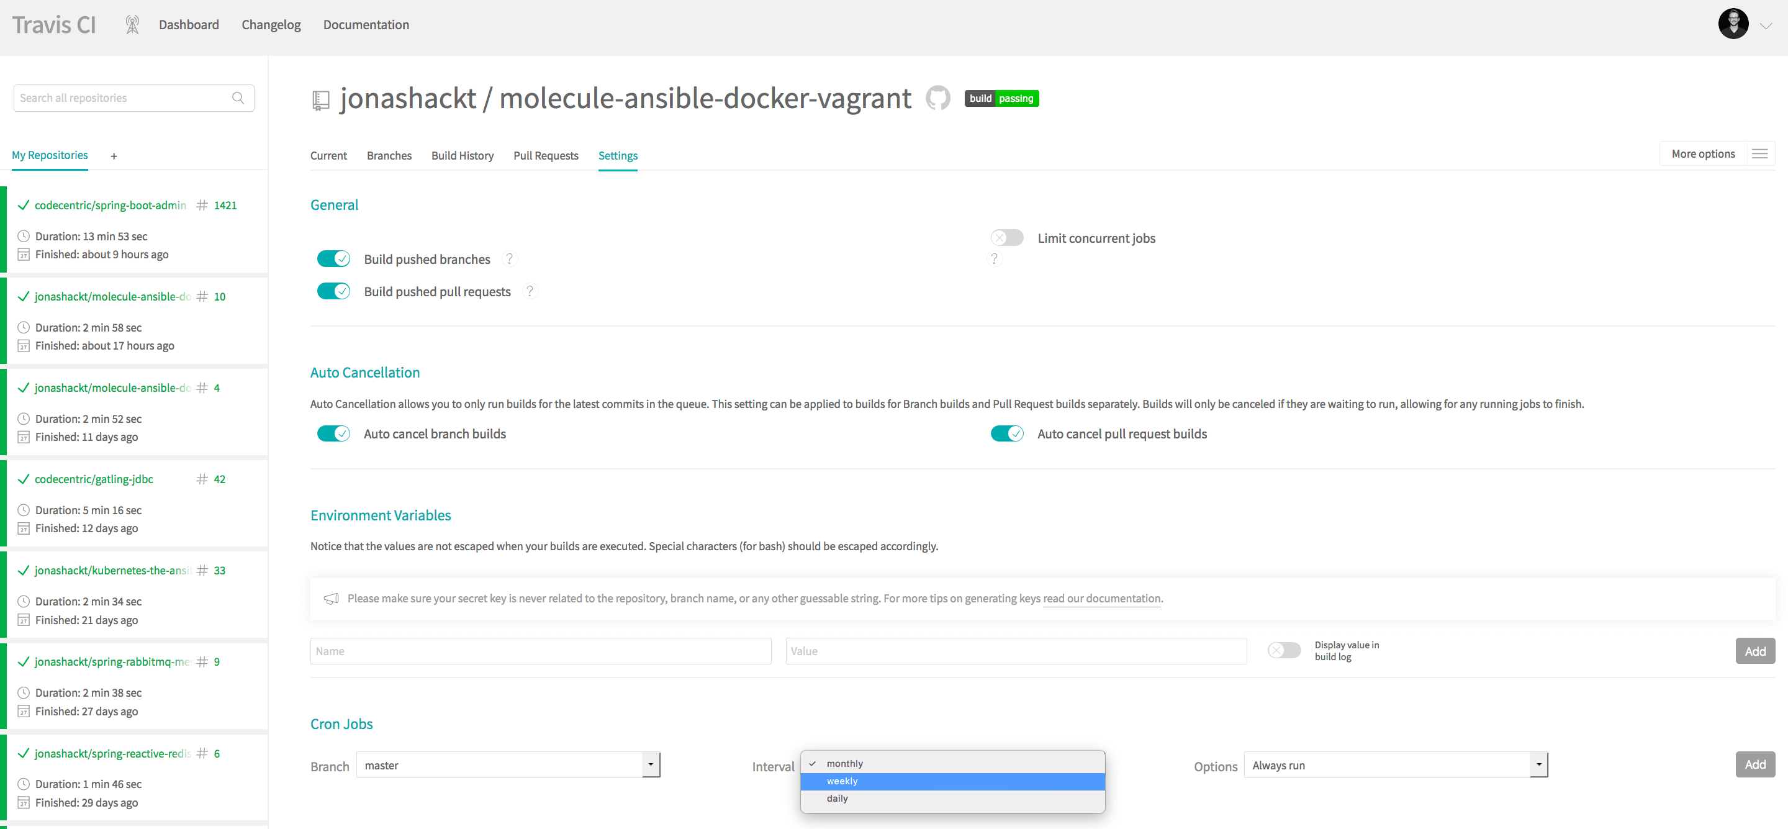The image size is (1788, 829).
Task: Expand the Options Always run dropdown
Action: [x=1396, y=765]
